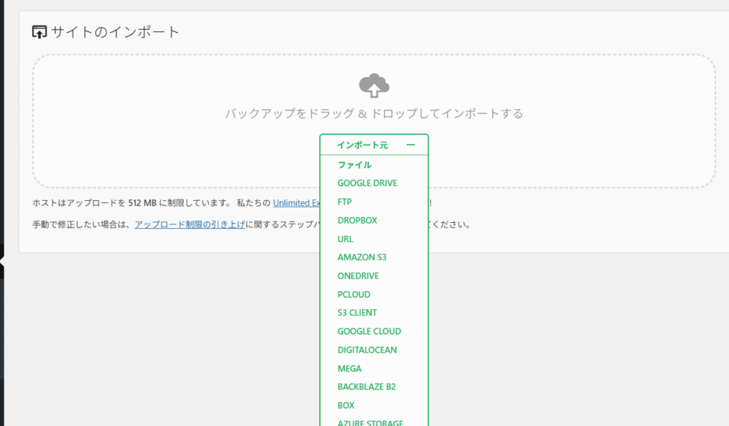The width and height of the screenshot is (729, 426).
Task: Pick DROPBOX as the import source
Action: click(x=357, y=220)
